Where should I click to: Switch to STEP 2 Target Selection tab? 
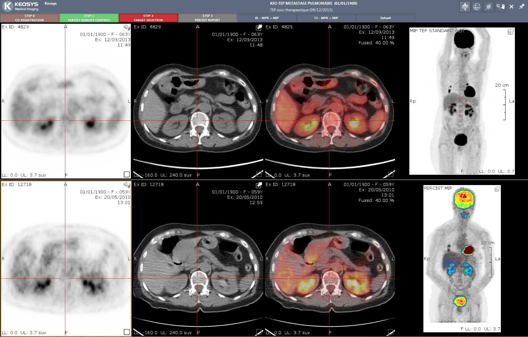point(148,18)
